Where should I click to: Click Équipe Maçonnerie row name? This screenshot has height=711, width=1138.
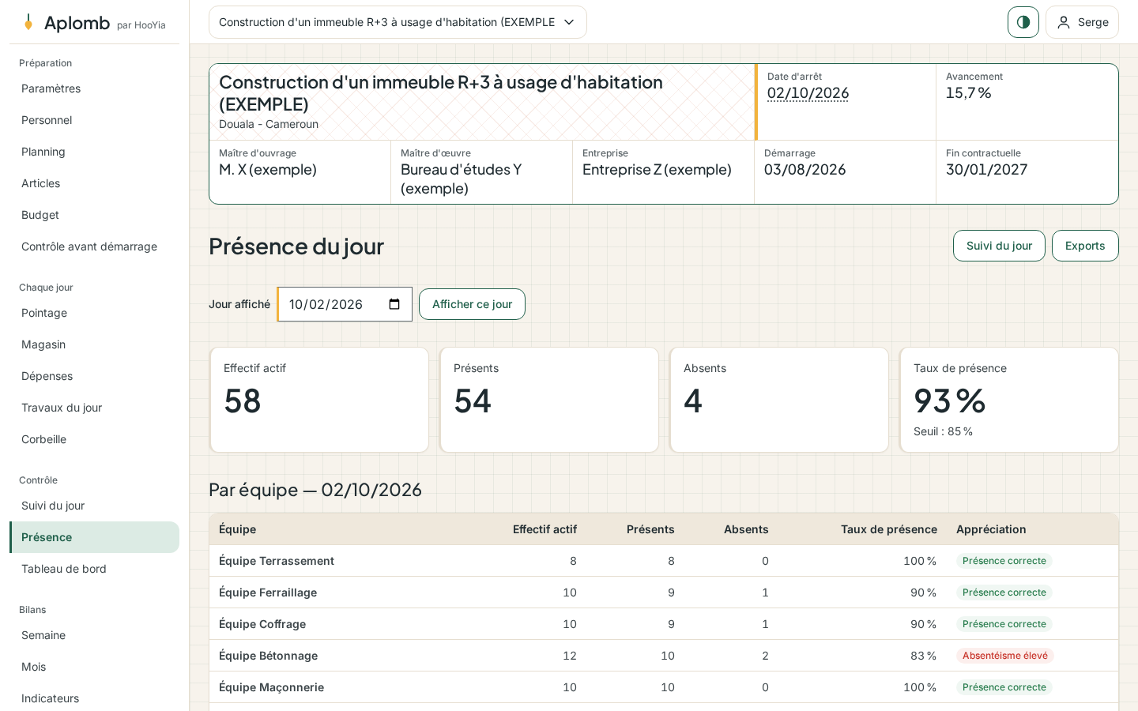click(271, 687)
